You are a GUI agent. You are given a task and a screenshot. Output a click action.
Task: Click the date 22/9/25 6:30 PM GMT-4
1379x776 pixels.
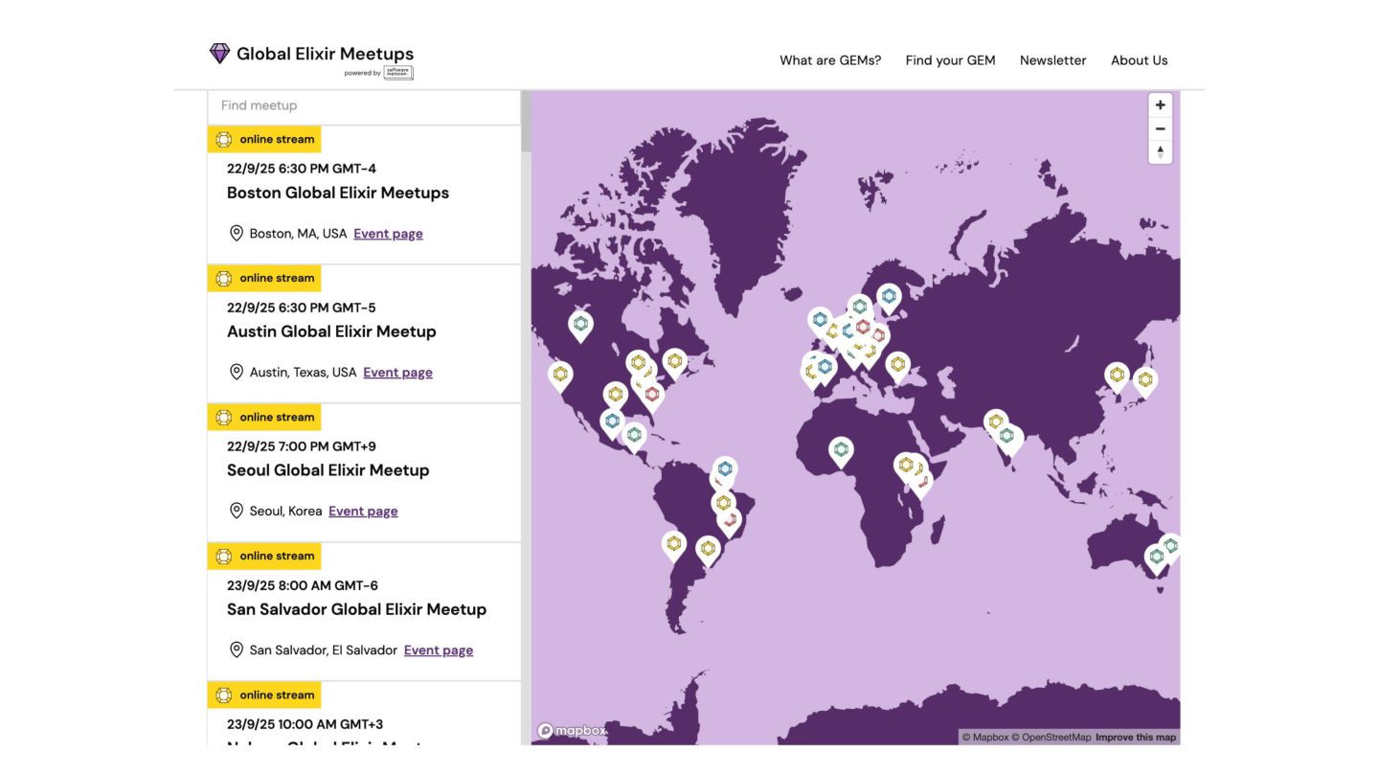(x=302, y=169)
